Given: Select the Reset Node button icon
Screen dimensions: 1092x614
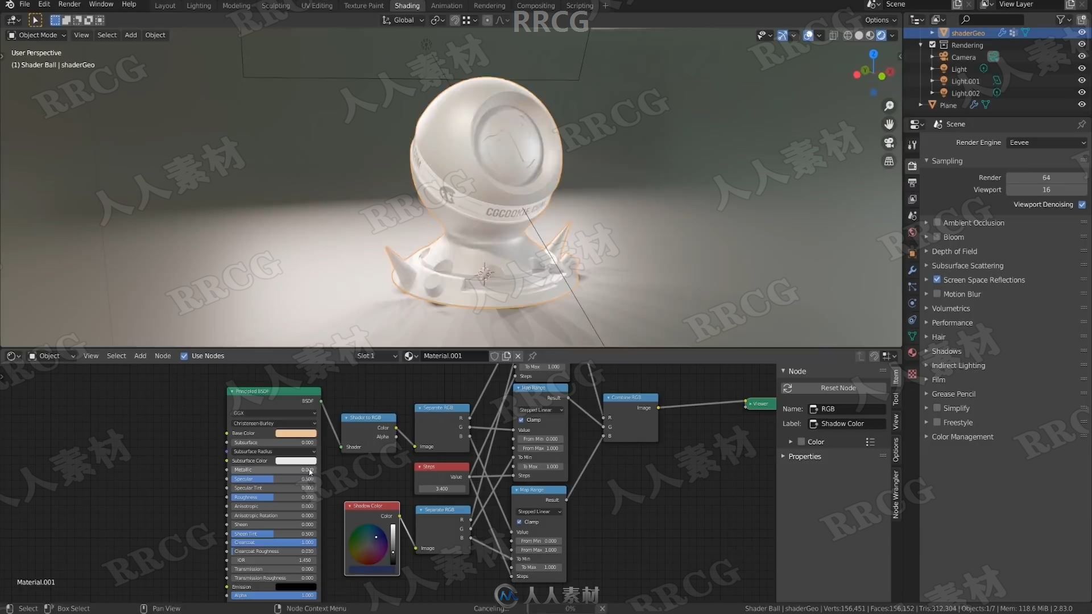Looking at the screenshot, I should coord(788,388).
